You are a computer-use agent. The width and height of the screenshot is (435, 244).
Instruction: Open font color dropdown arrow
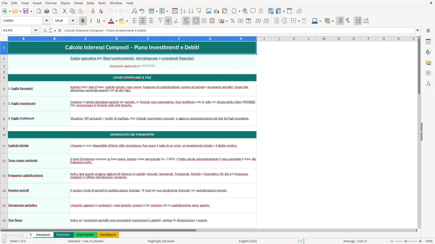pos(117,21)
